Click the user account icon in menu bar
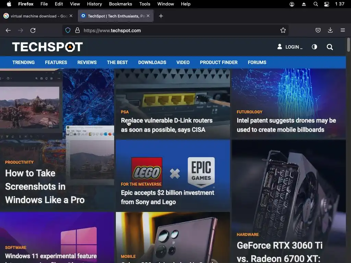 point(292,4)
